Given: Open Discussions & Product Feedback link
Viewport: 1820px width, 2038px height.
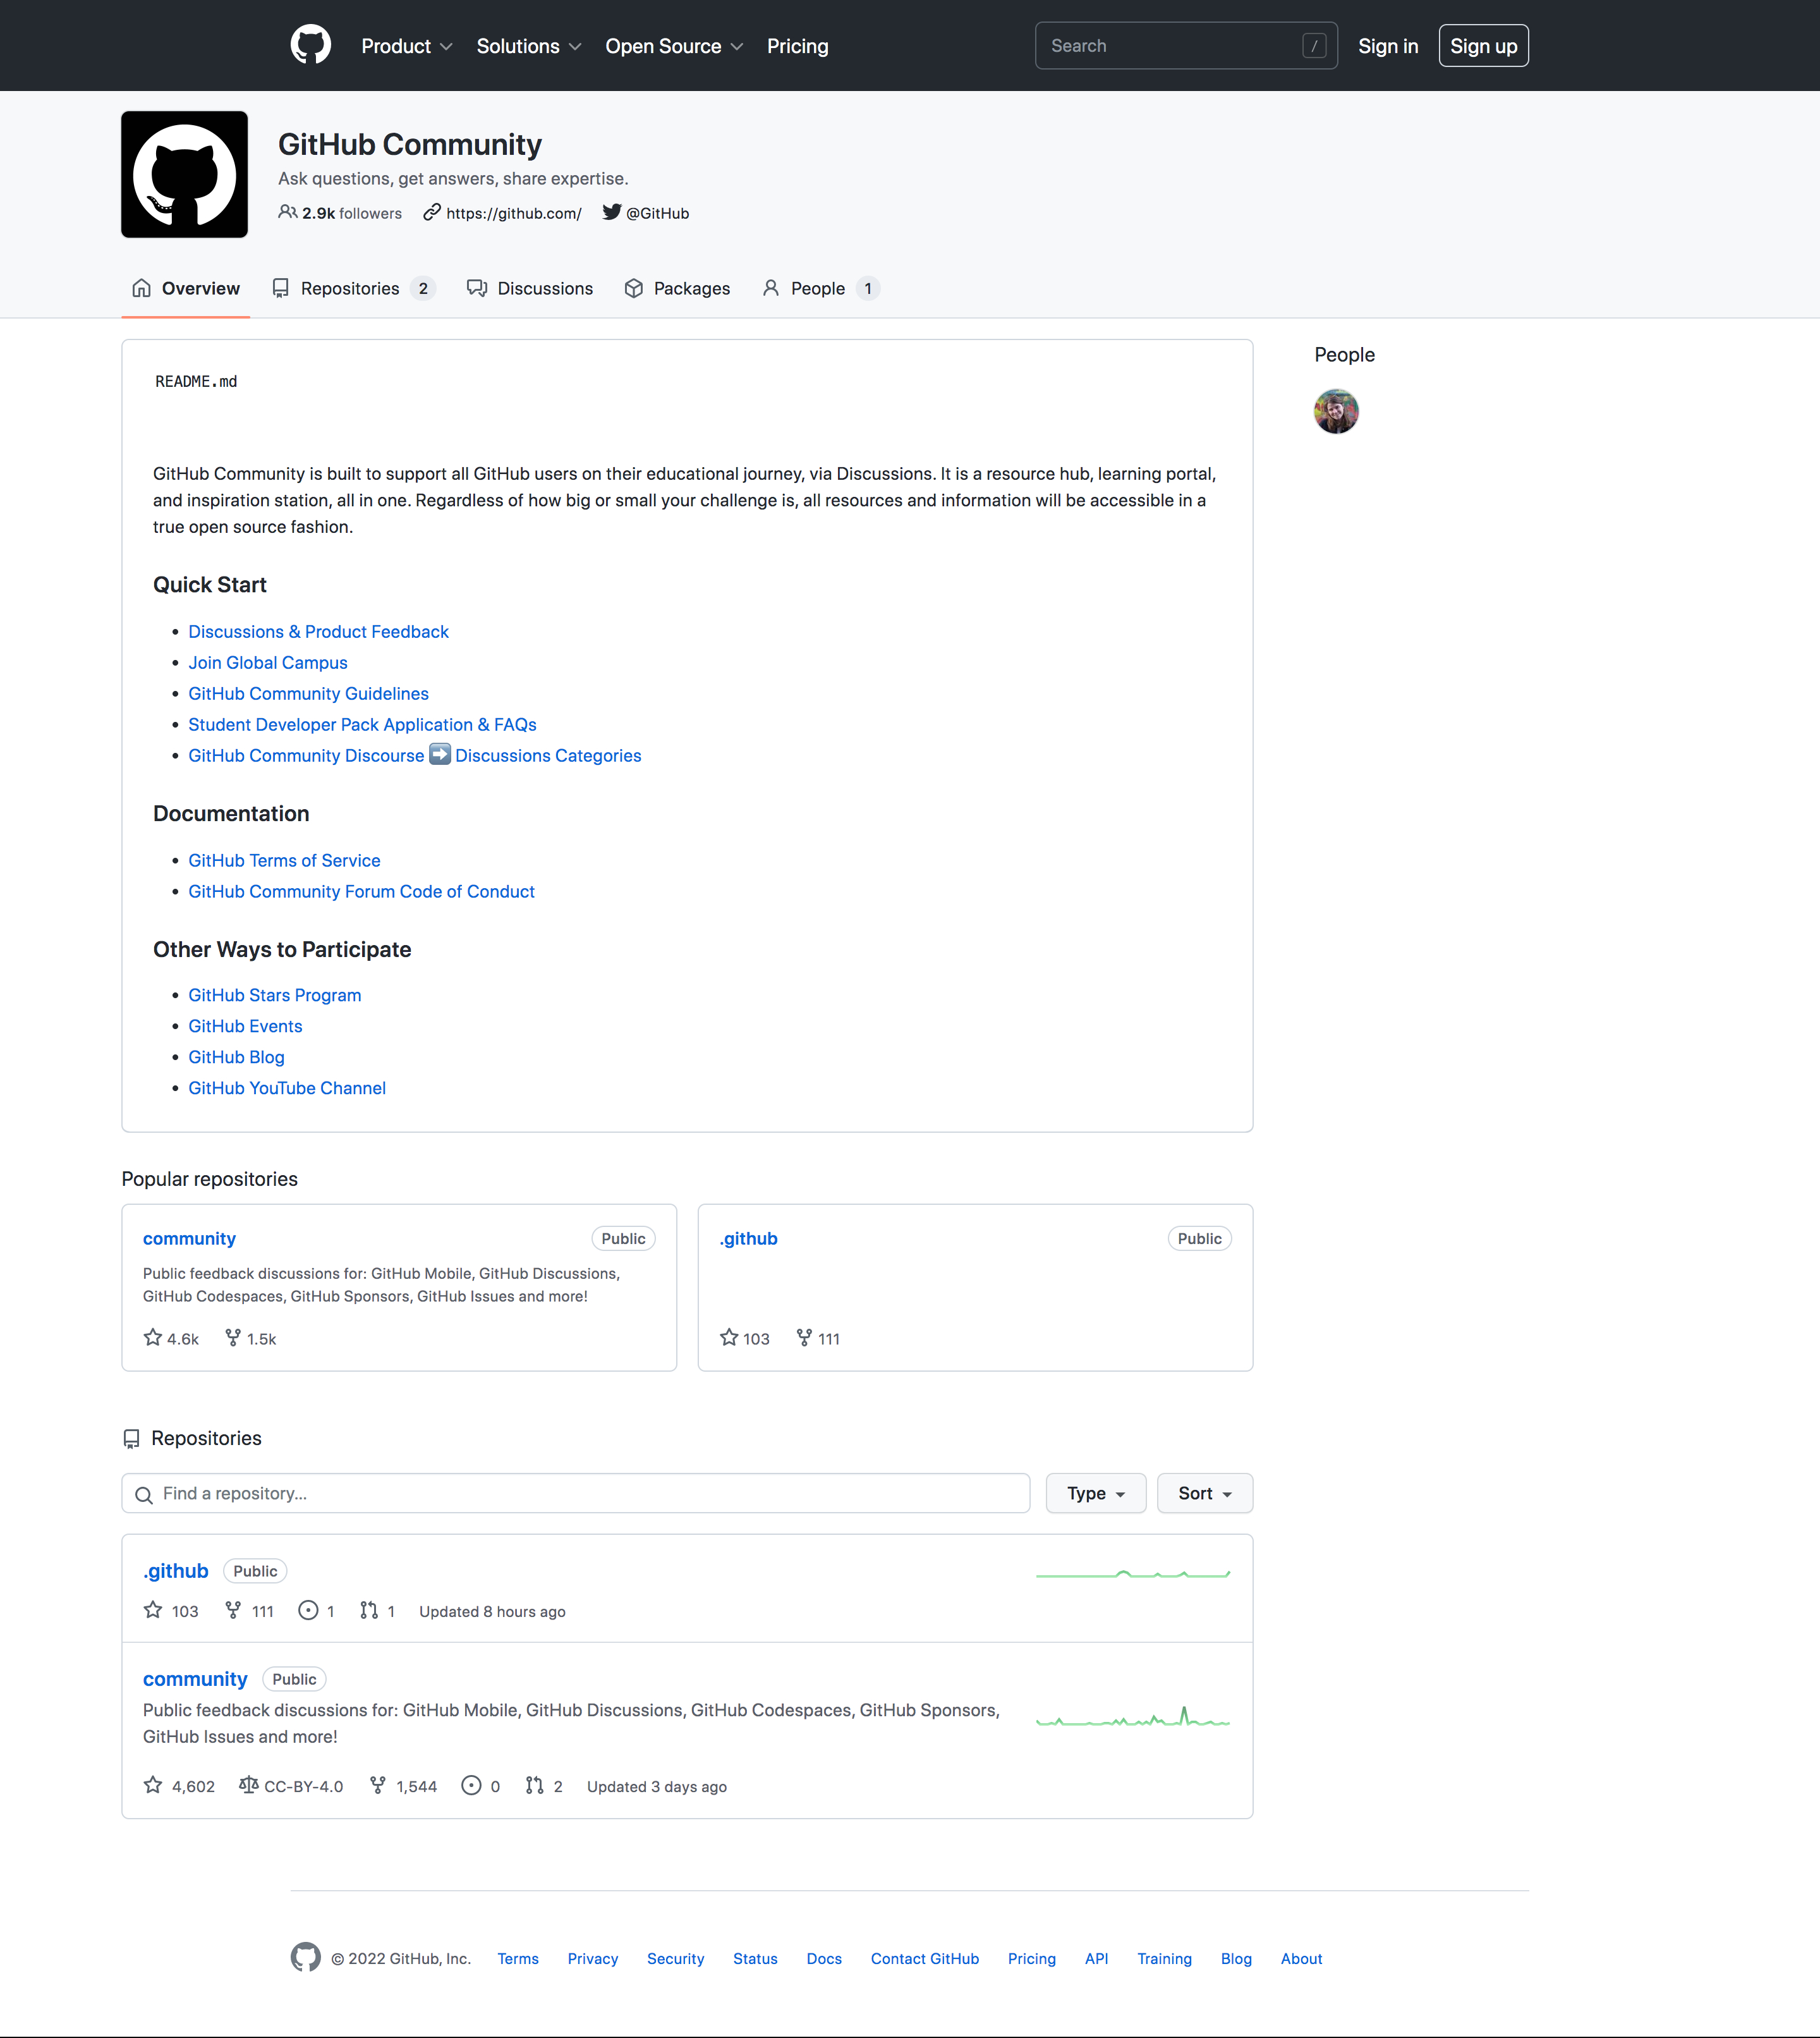Looking at the screenshot, I should coord(319,632).
